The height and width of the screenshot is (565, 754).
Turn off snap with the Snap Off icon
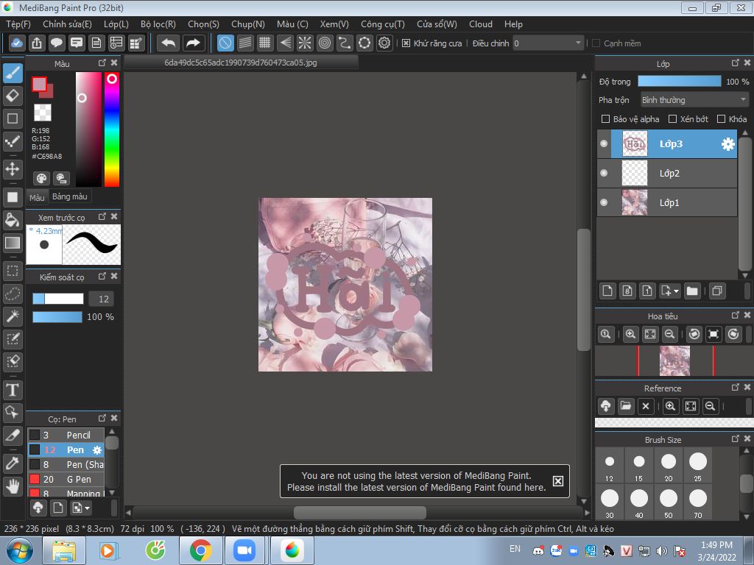click(225, 43)
